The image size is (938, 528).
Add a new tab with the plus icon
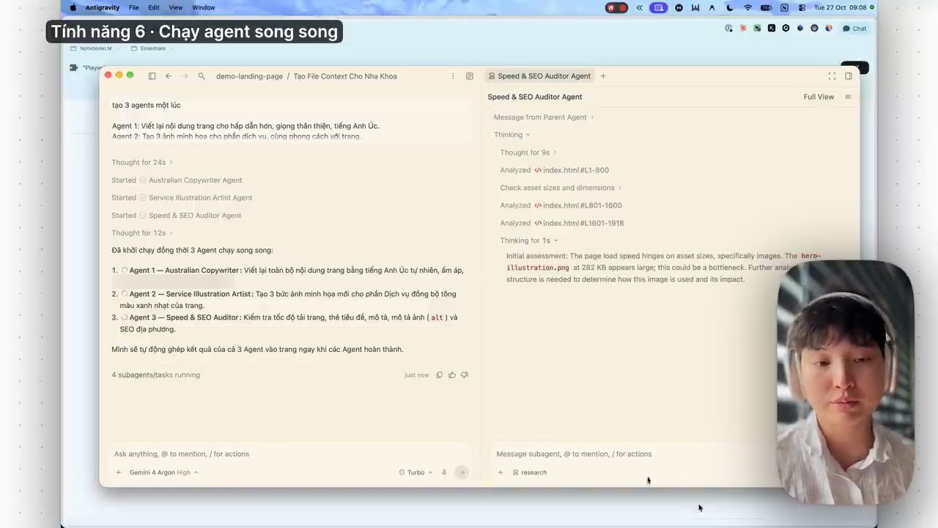(603, 76)
